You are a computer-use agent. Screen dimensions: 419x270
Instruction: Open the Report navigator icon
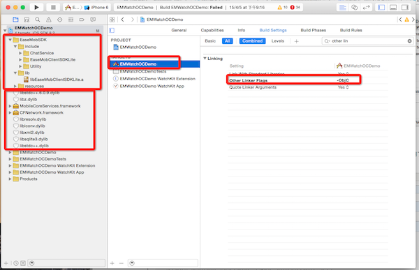point(93,20)
